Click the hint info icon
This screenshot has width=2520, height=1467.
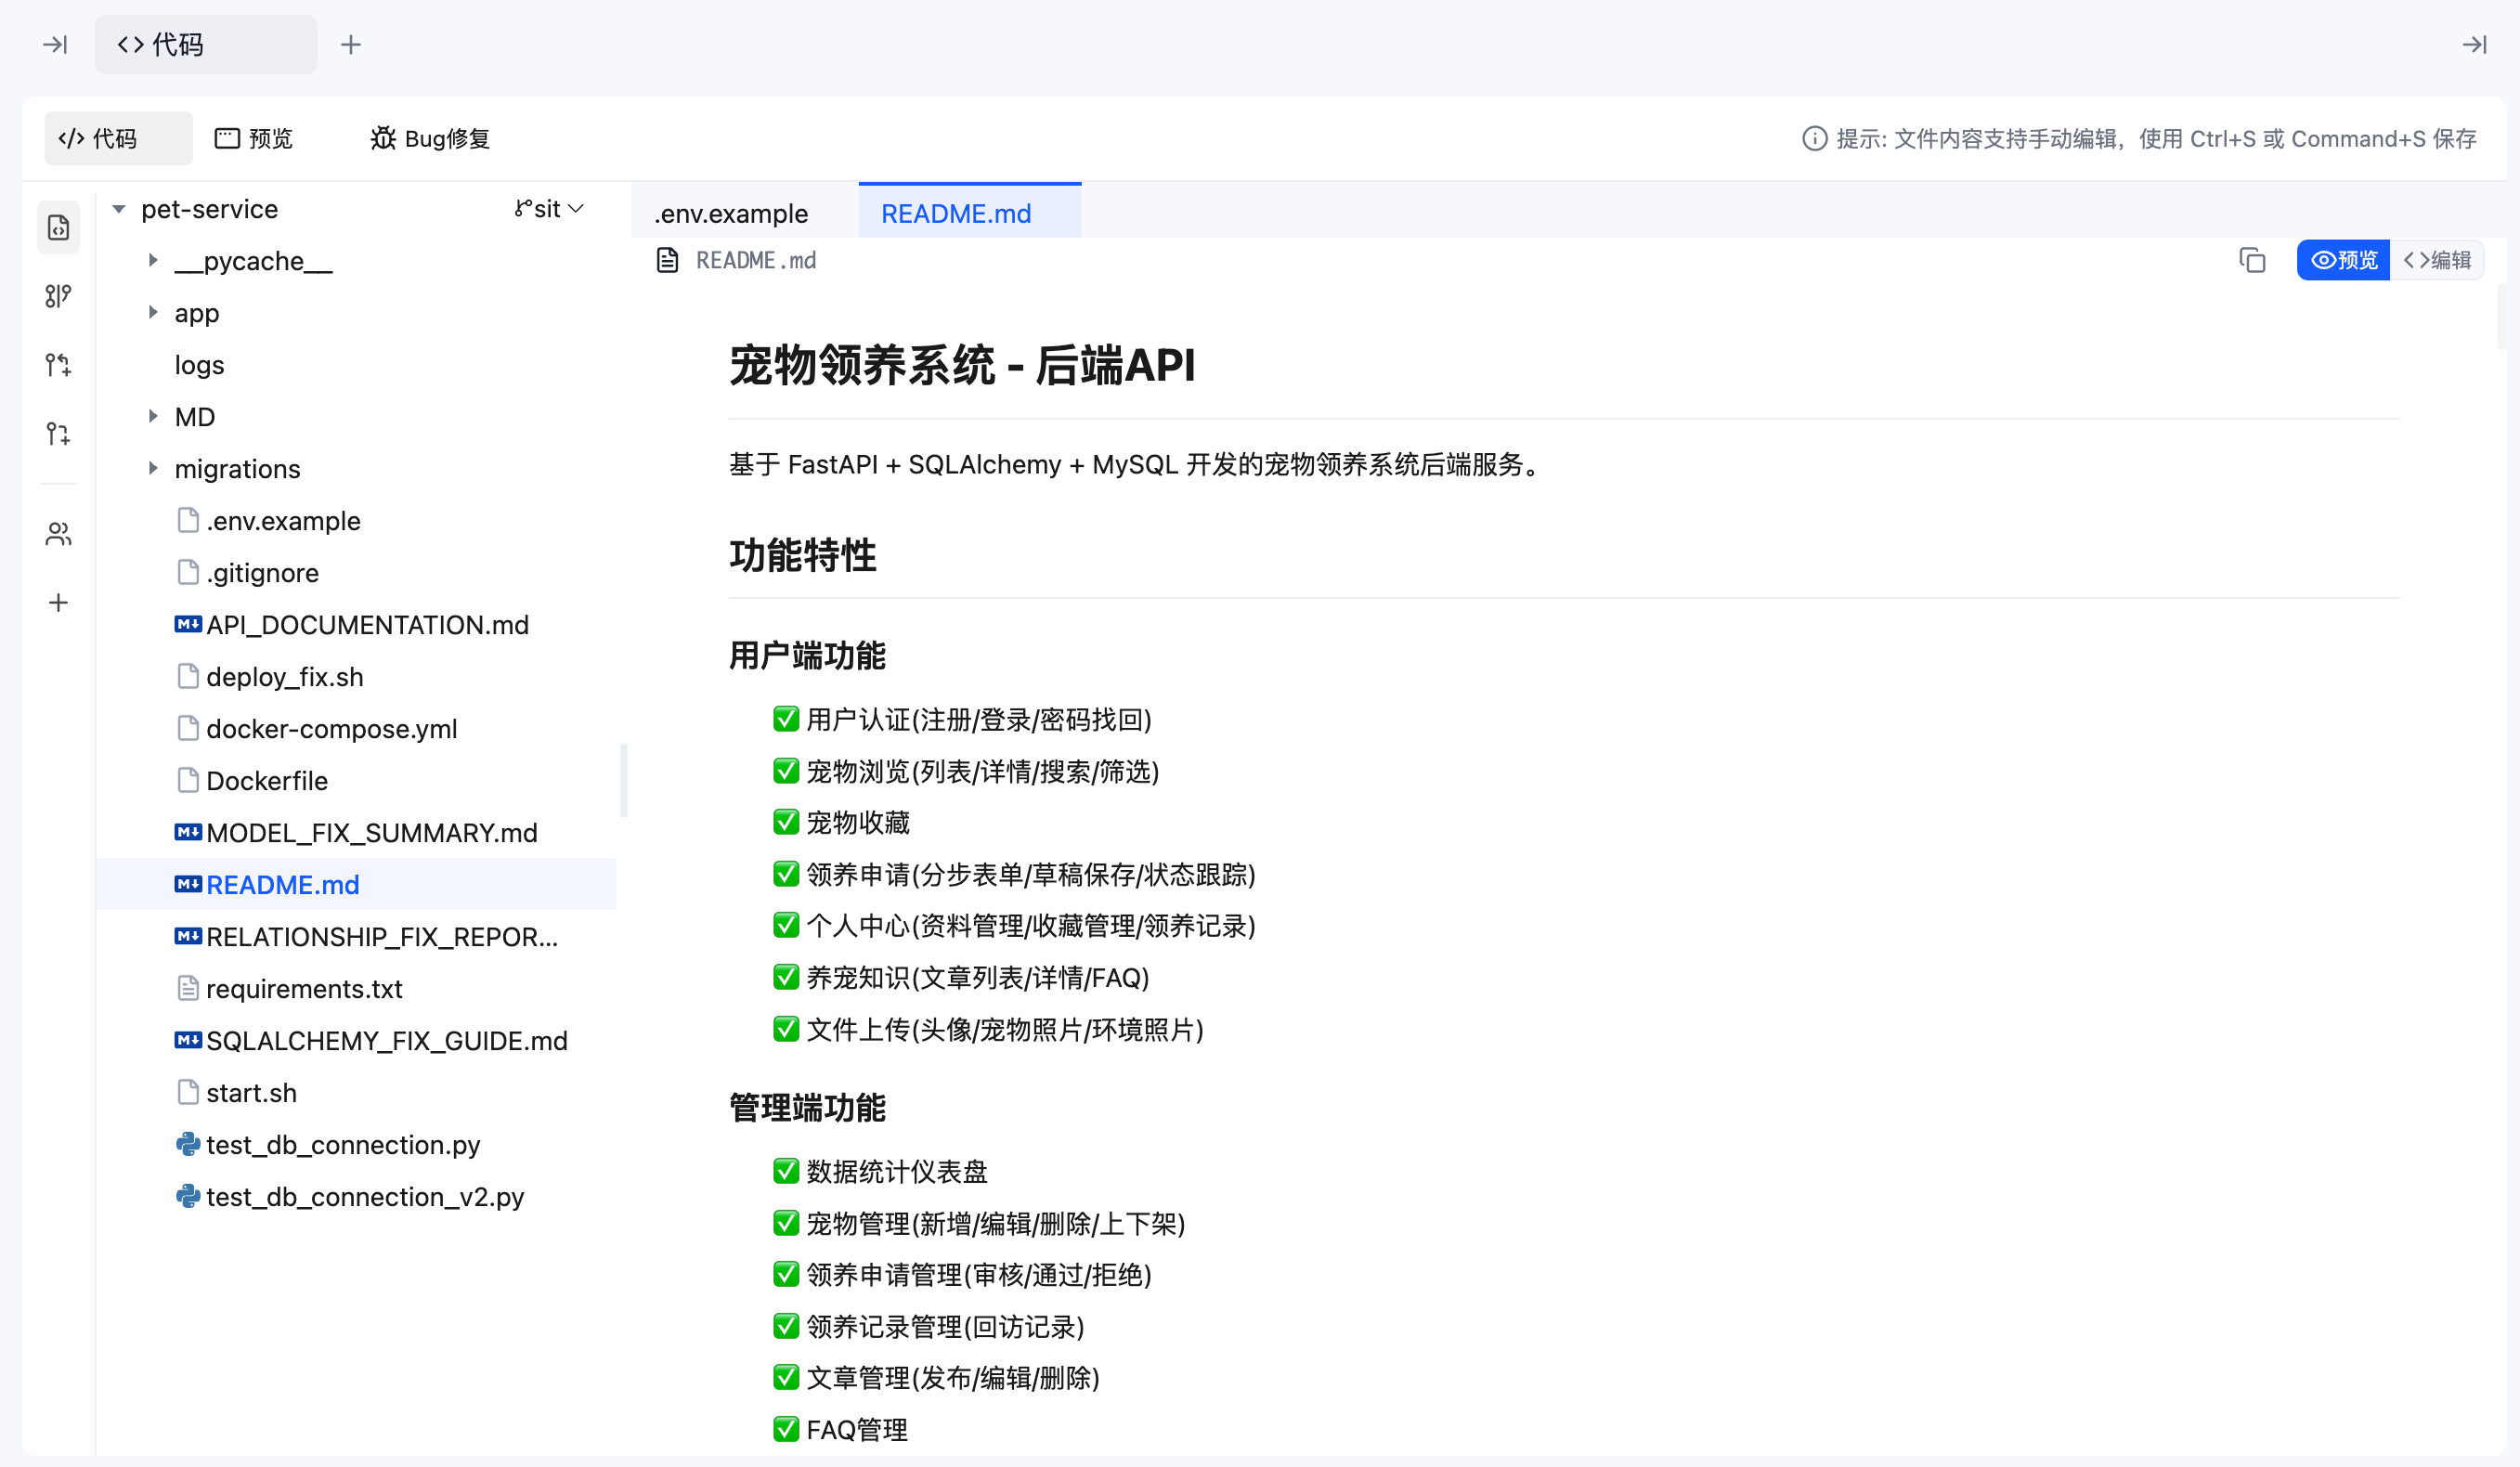[x=1814, y=139]
